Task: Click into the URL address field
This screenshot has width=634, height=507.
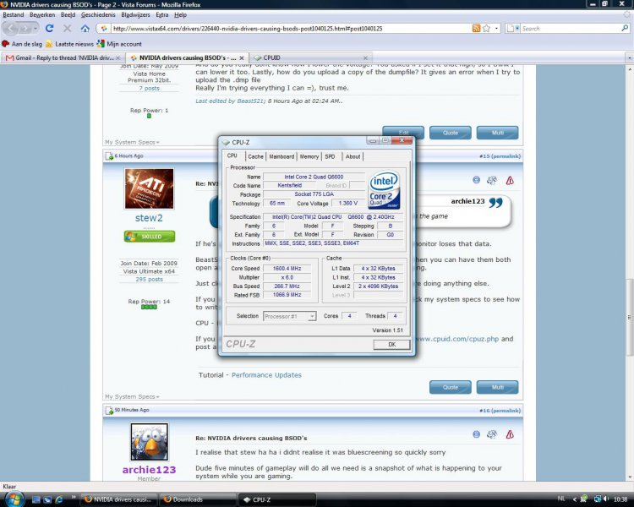Action: 291,28
